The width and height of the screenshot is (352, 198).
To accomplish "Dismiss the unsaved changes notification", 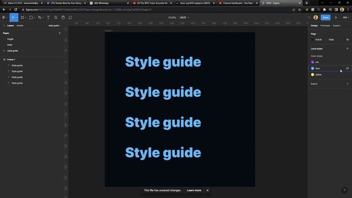I will click(207, 190).
